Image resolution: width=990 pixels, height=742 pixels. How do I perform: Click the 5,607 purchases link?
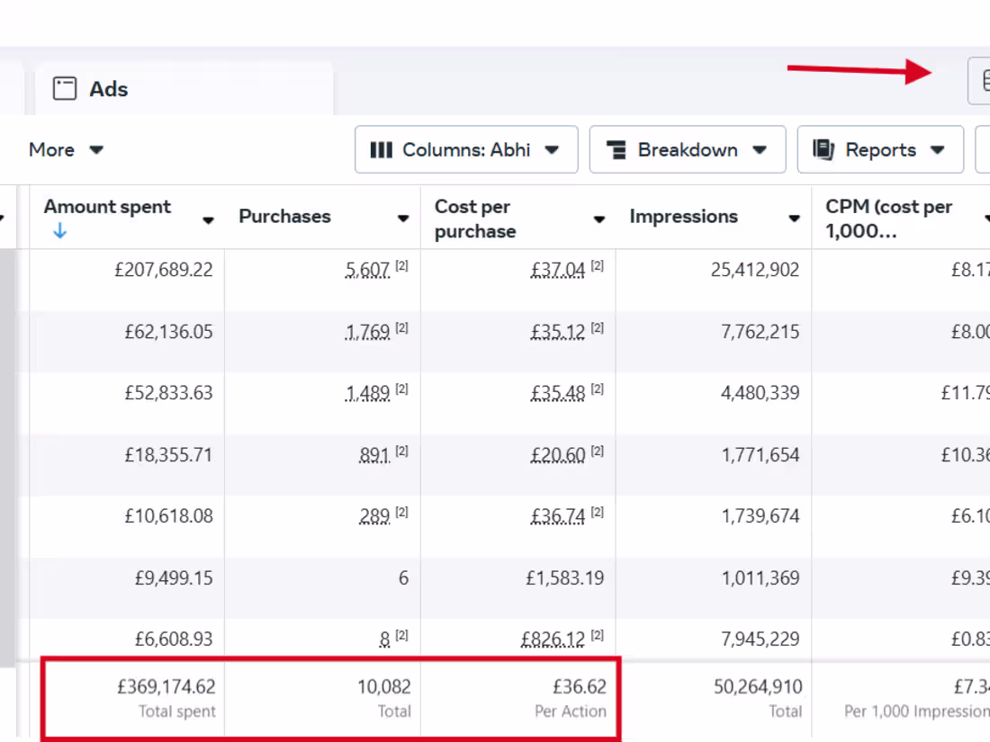point(367,270)
